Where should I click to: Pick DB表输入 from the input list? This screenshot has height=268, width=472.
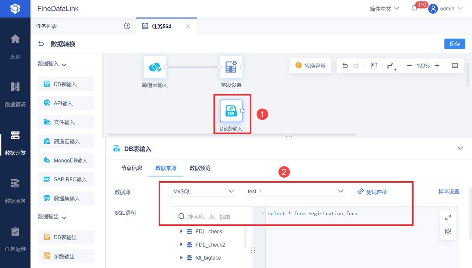click(66, 84)
